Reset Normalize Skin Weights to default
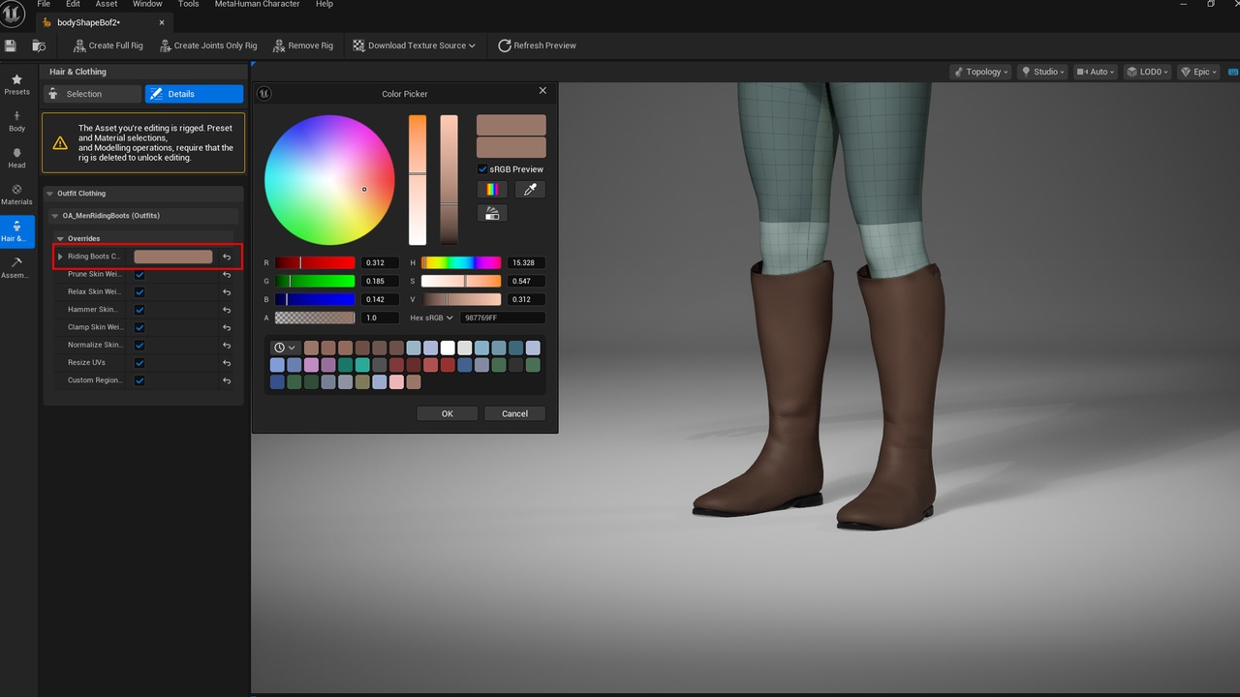 click(227, 345)
